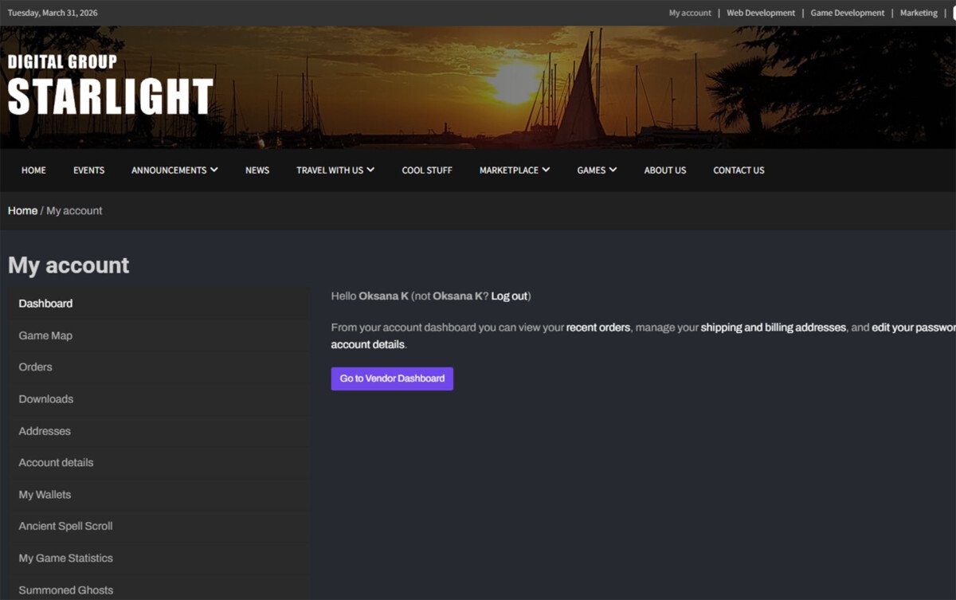
Task: Click the Digital Group Starlight logo
Action: pos(110,86)
